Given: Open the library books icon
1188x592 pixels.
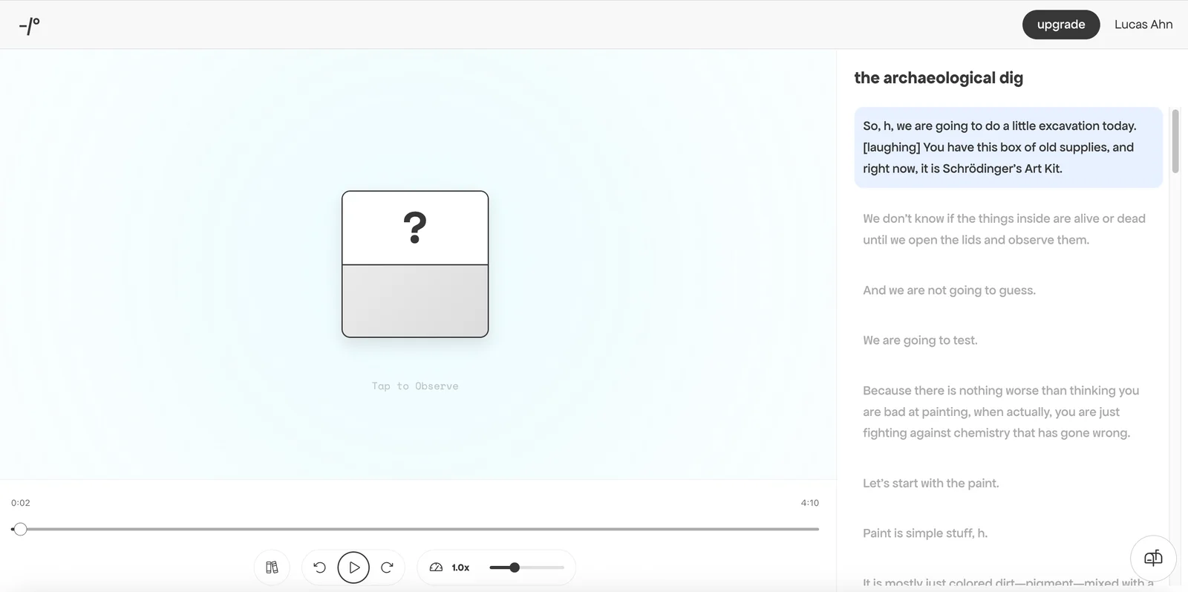Looking at the screenshot, I should coord(272,567).
